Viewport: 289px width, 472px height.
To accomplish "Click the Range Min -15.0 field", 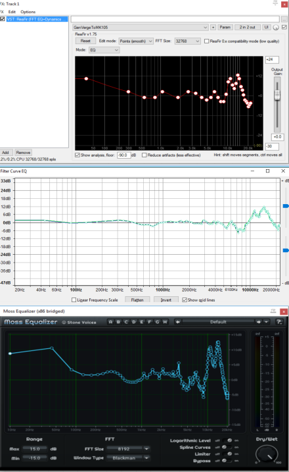I will click(x=35, y=458).
